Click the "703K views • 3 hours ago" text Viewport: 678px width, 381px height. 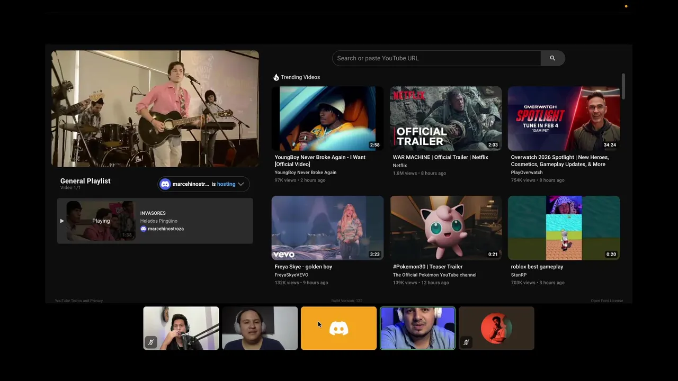(x=537, y=283)
